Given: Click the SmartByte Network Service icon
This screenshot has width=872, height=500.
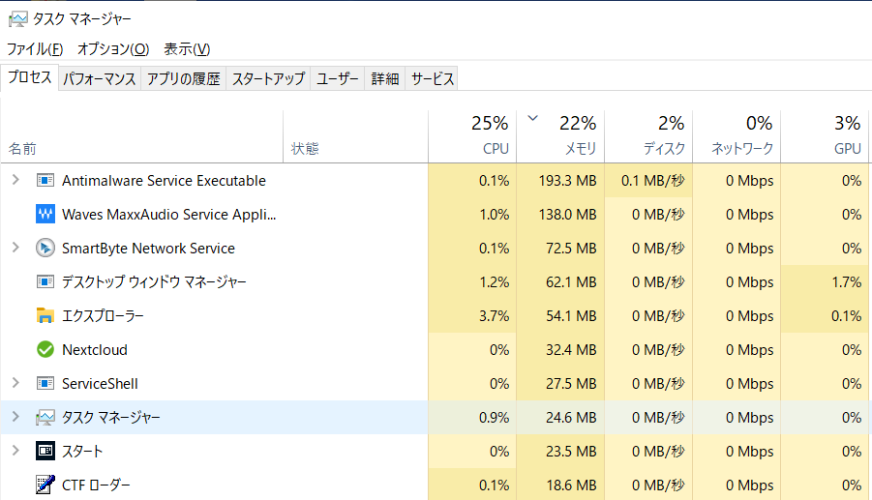Looking at the screenshot, I should [45, 248].
